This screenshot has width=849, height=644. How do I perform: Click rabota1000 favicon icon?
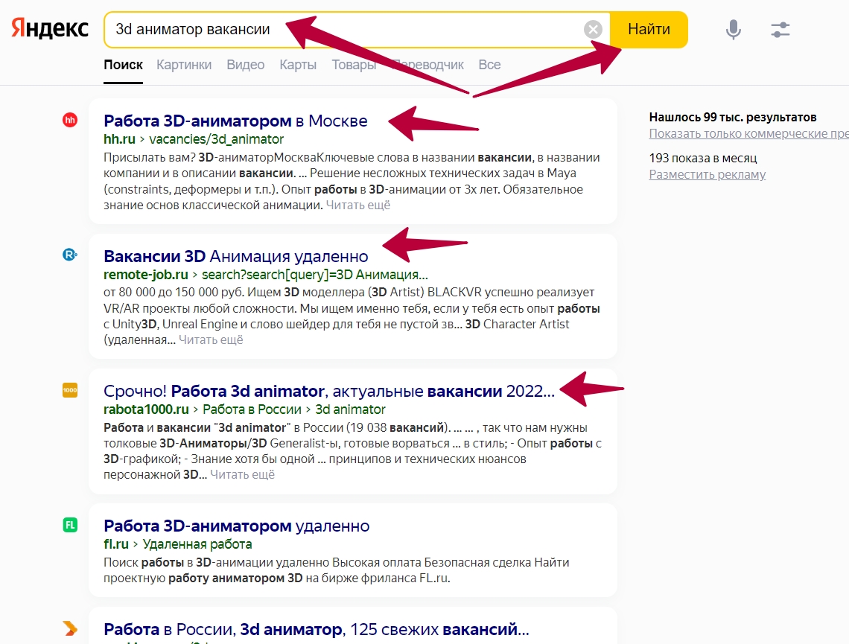coord(70,389)
